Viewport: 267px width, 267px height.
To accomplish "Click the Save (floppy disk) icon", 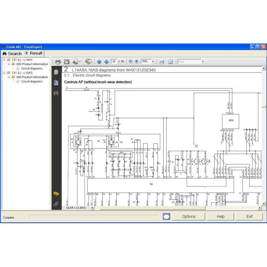I will point(67,61).
